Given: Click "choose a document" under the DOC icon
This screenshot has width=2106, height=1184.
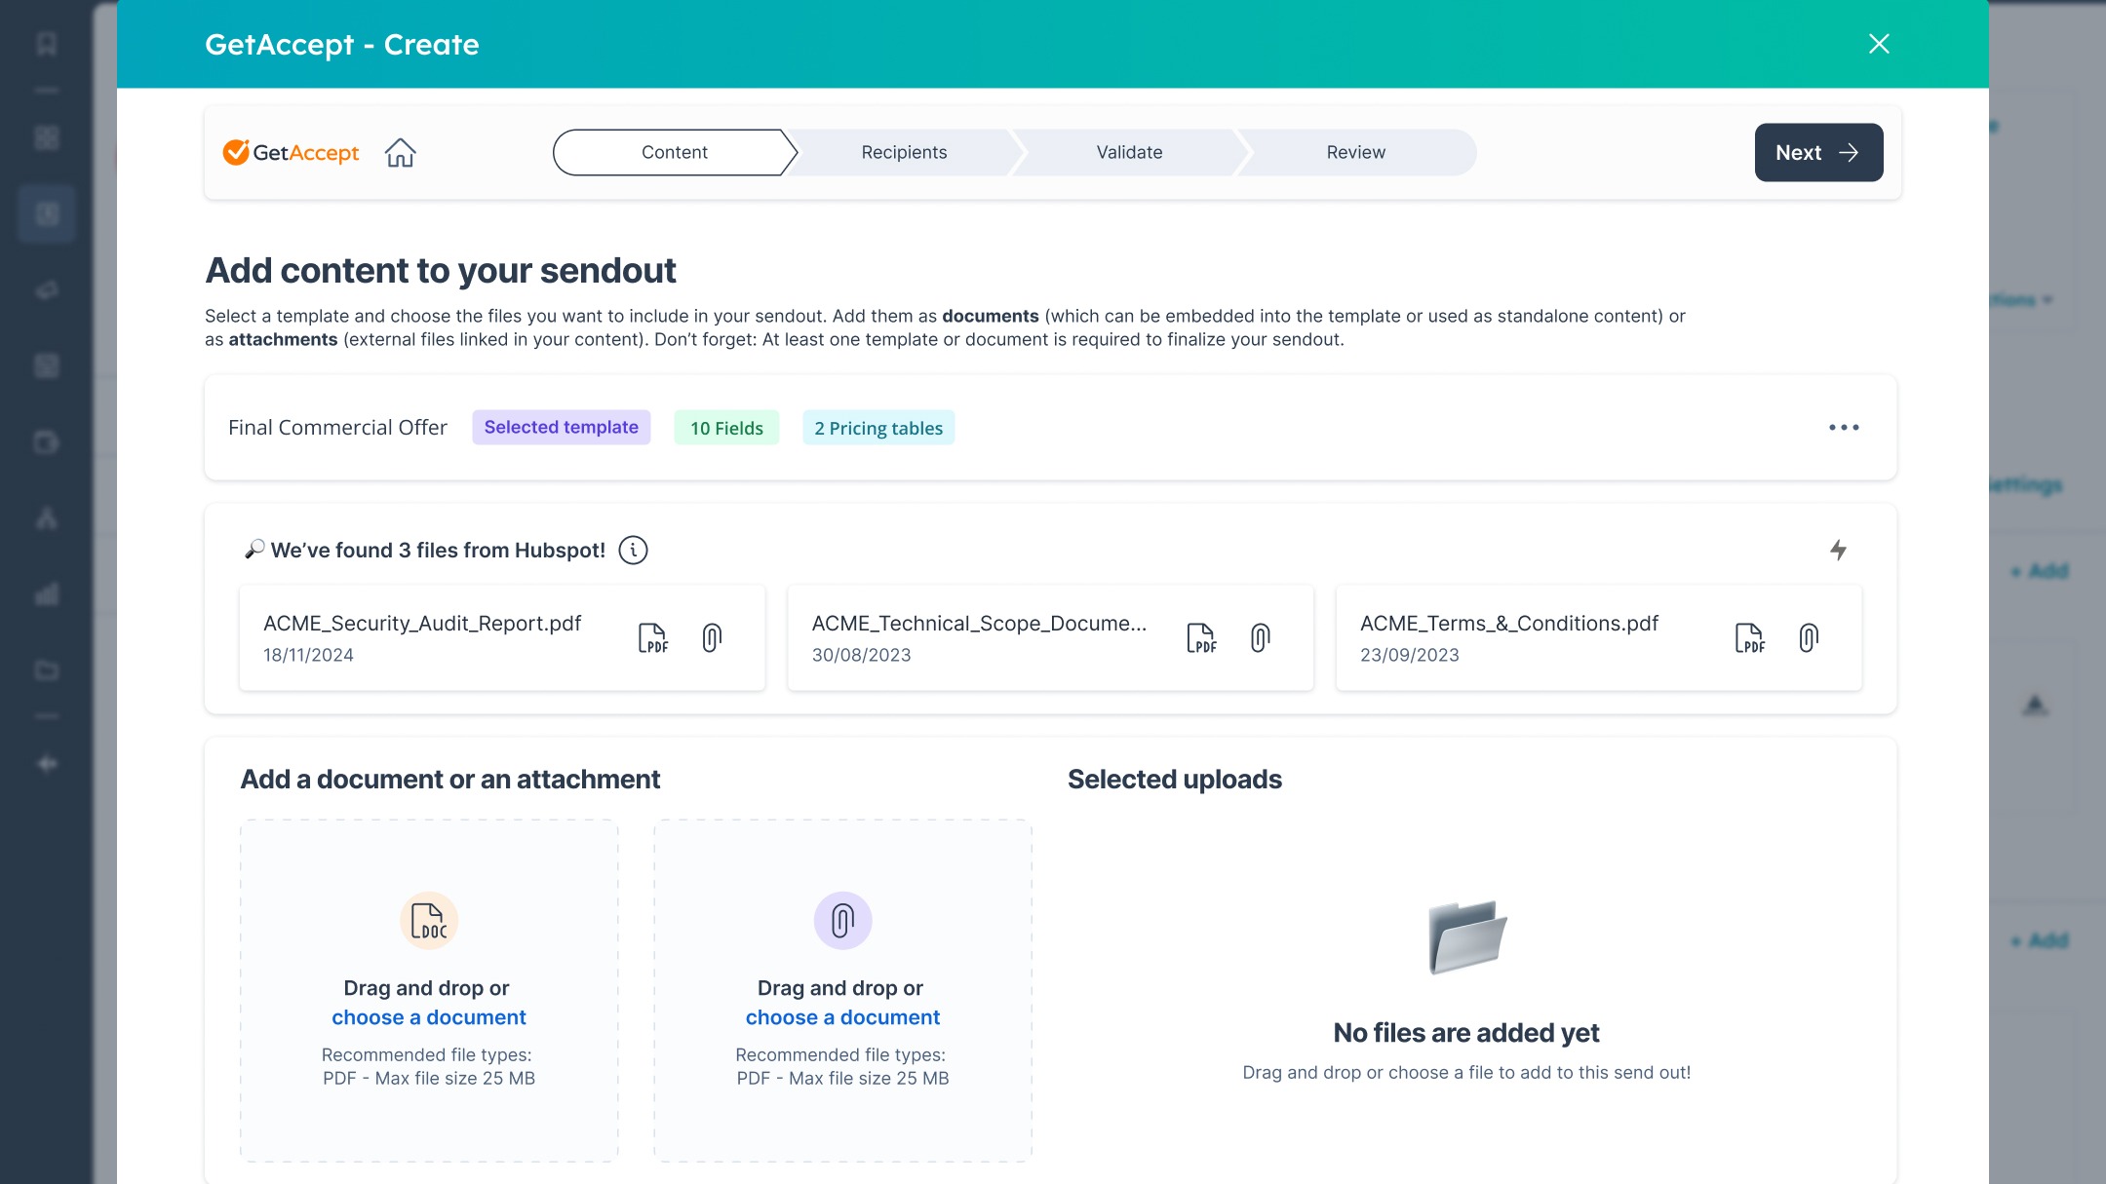Looking at the screenshot, I should tap(428, 1017).
